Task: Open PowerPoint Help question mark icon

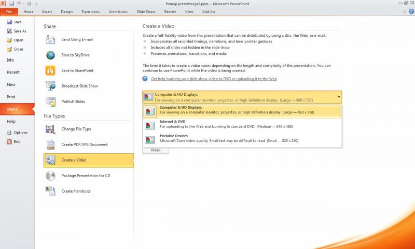Action: point(411,11)
